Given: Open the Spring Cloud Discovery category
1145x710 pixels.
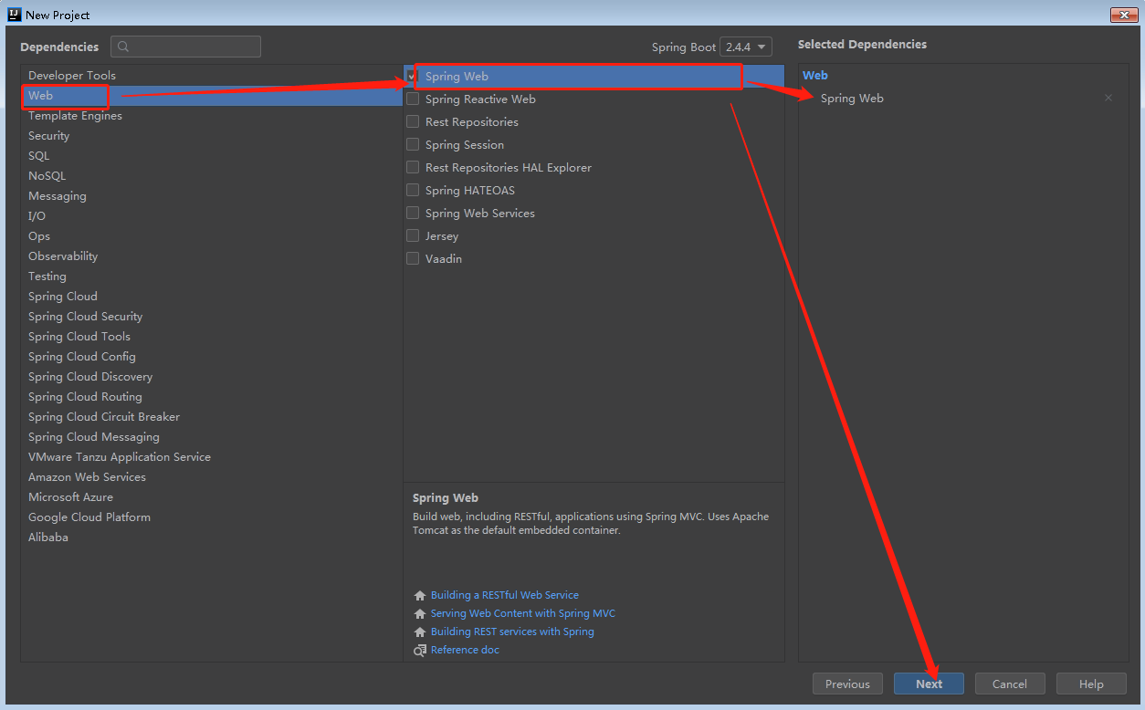Looking at the screenshot, I should point(211,377).
